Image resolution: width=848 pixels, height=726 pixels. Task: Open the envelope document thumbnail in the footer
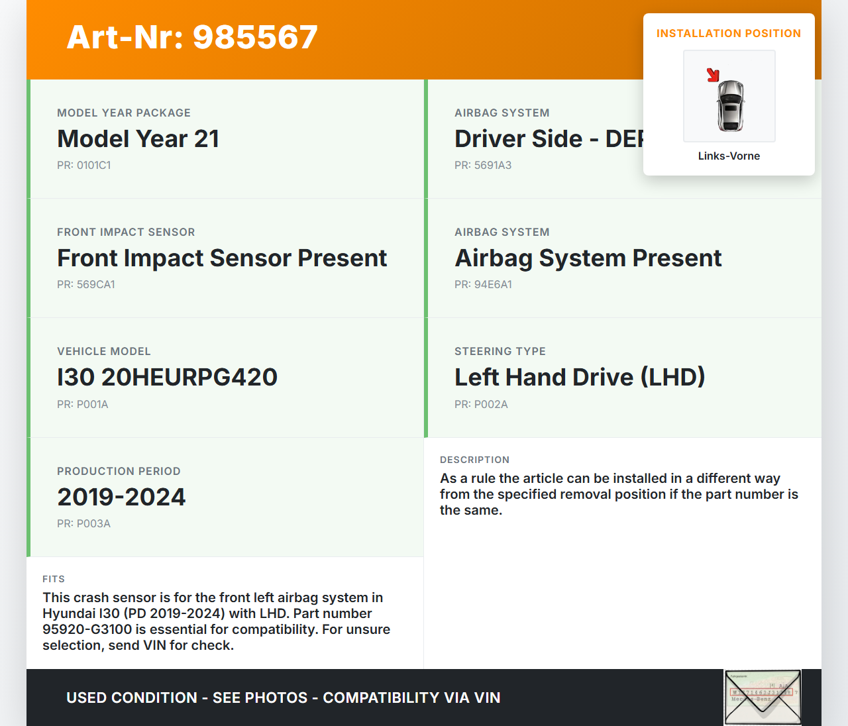[x=763, y=697]
